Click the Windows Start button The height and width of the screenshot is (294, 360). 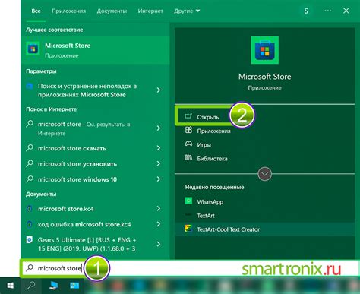click(10, 286)
